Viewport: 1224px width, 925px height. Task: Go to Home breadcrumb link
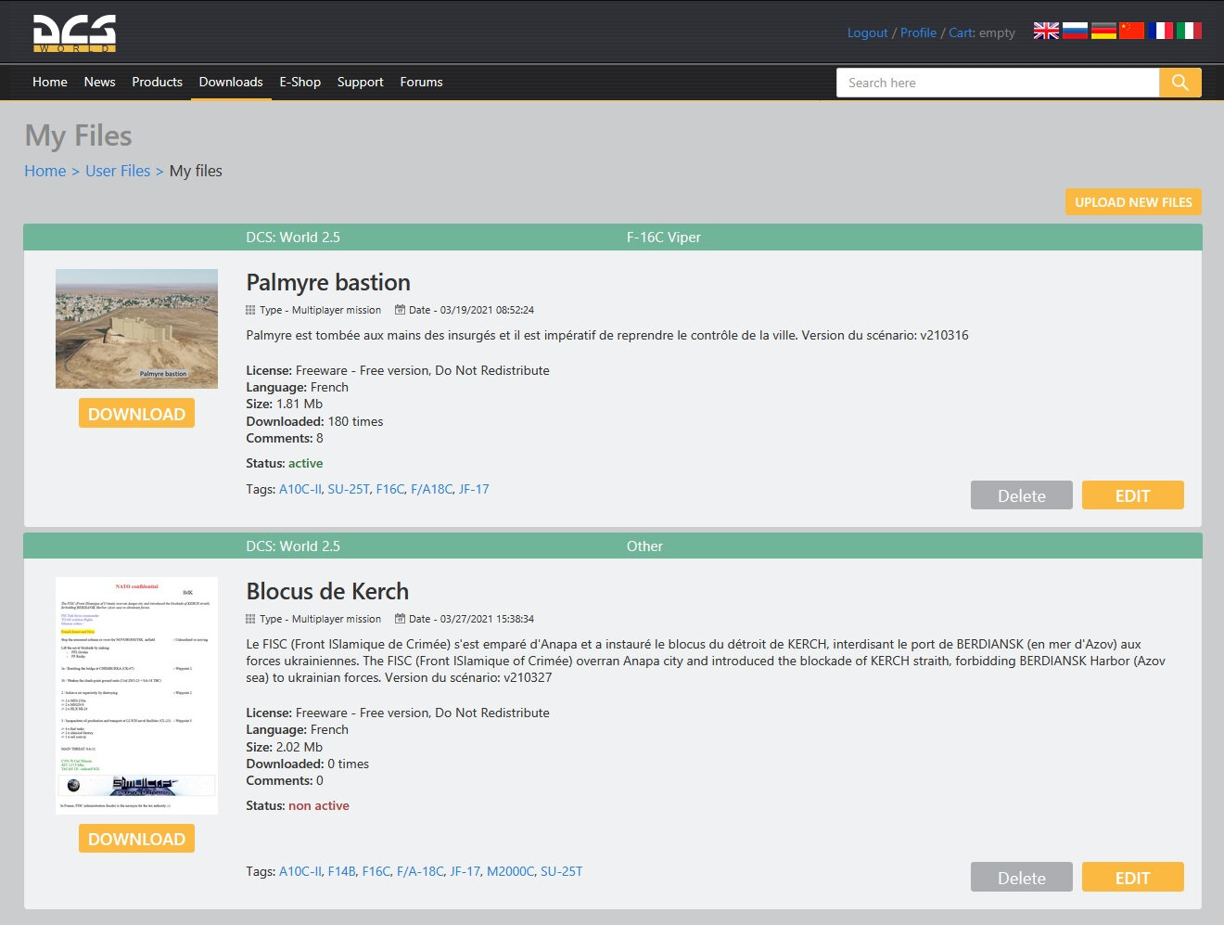click(45, 171)
